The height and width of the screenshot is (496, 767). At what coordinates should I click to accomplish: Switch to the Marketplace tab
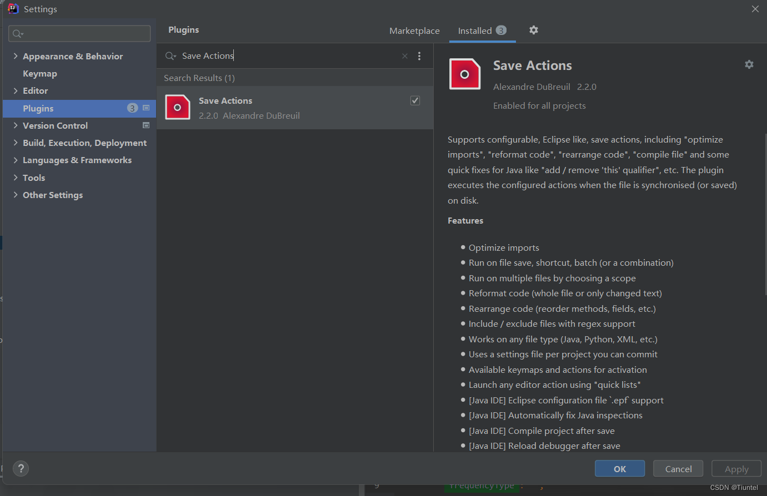[414, 31]
